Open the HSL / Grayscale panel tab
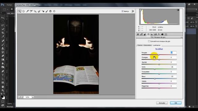This screenshot has height=111, width=198. [x=148, y=34]
